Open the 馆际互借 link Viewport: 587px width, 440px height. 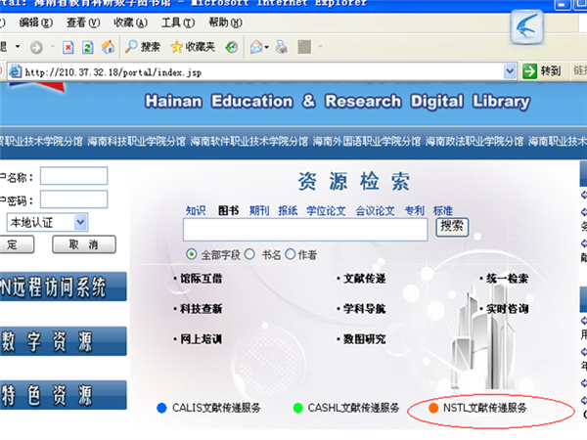[x=201, y=279]
